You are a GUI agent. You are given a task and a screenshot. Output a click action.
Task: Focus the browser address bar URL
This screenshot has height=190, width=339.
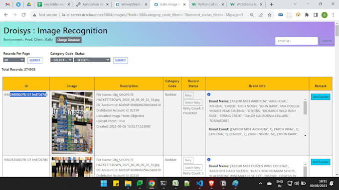pyautogui.click(x=153, y=15)
